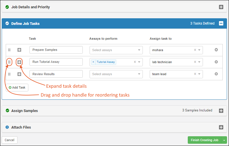Open assays dropdown for Prepare Samples
The height and width of the screenshot is (146, 229).
(x=139, y=50)
